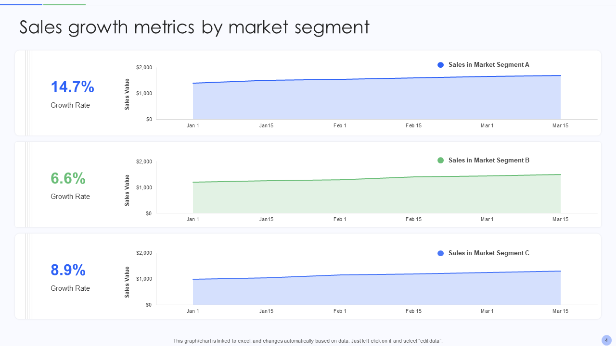Viewport: 616px width, 346px height.
Task: Click 'Feb 1' label in Segment A chart
Action: [x=340, y=126]
